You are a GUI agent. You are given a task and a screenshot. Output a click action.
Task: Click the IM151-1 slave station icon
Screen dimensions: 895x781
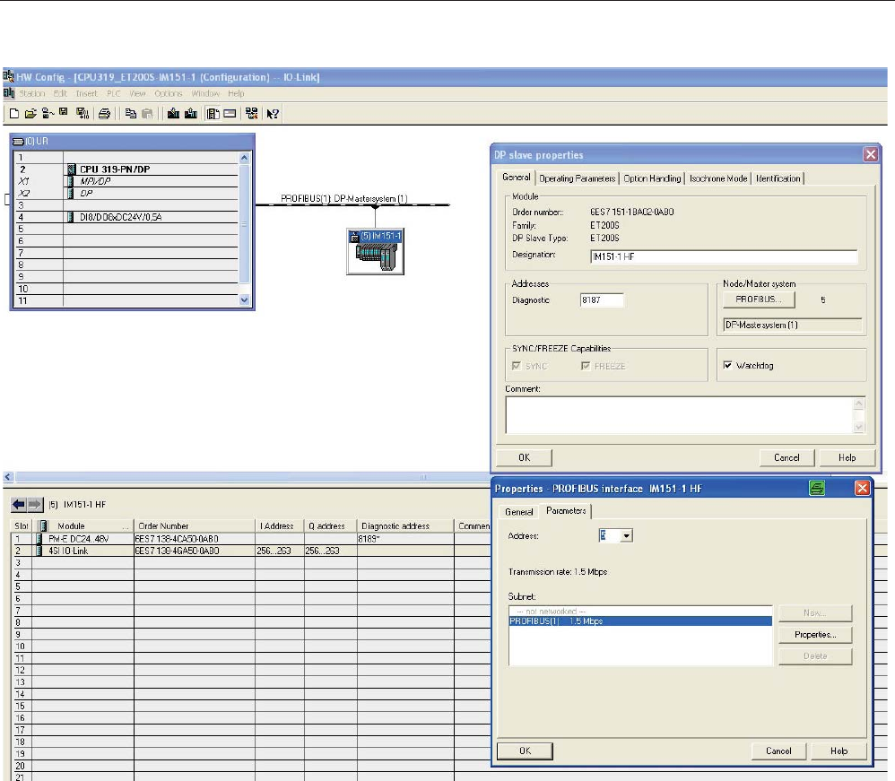[376, 252]
